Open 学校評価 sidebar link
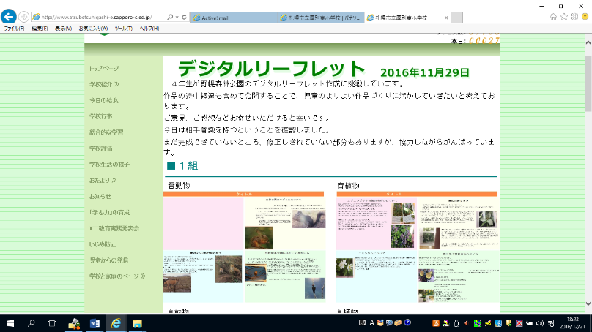This screenshot has height=332, width=592. [101, 148]
